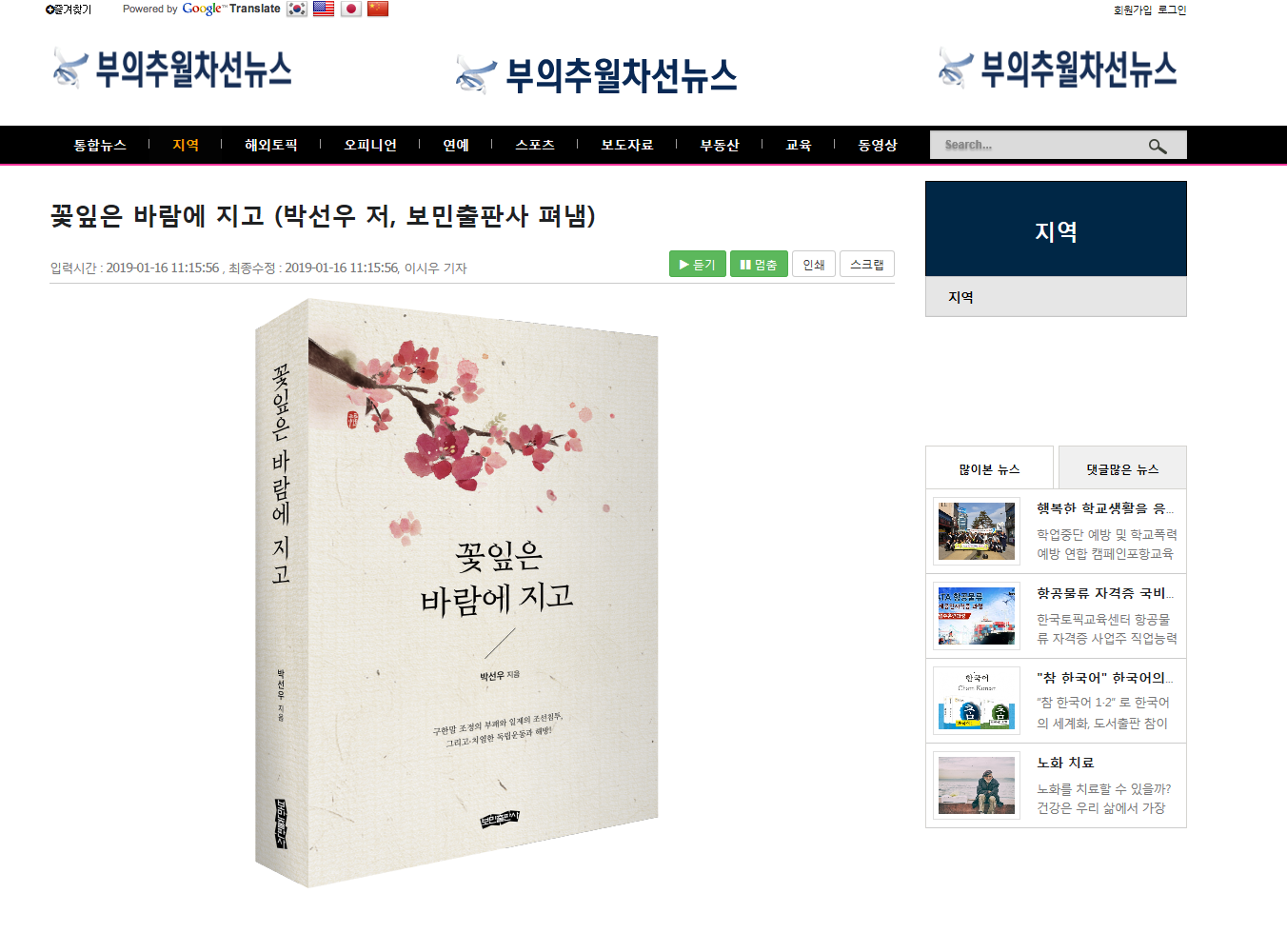Select the US flag translate icon
Image resolution: width=1287 pixels, height=933 pixels.
(324, 9)
